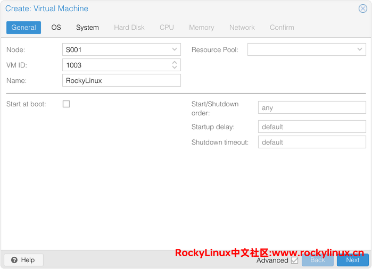Focus the Start/Shutdown order field

(312, 108)
